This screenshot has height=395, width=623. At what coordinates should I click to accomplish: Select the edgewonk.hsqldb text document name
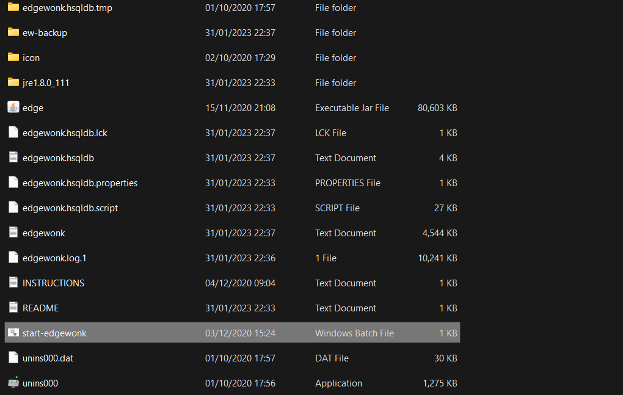click(x=58, y=158)
